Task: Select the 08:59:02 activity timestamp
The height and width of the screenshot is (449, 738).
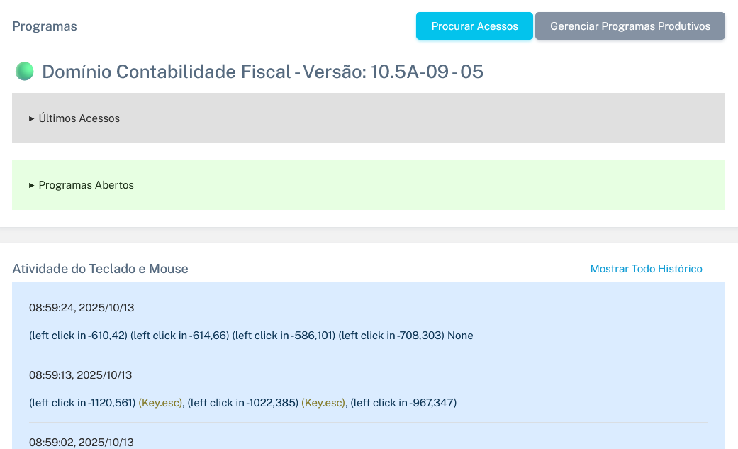Action: click(x=81, y=442)
